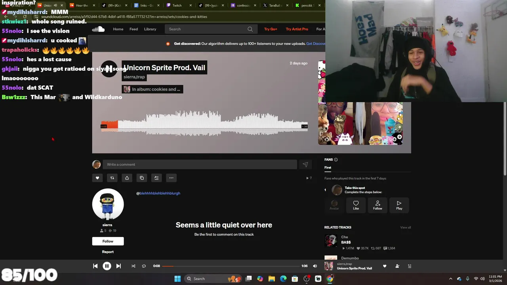The width and height of the screenshot is (507, 285).
Task: Toggle repeat in the player bar
Action: (x=144, y=266)
